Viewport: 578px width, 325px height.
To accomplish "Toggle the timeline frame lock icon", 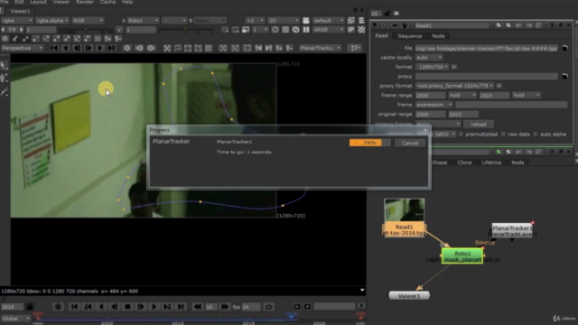I will tap(30, 307).
